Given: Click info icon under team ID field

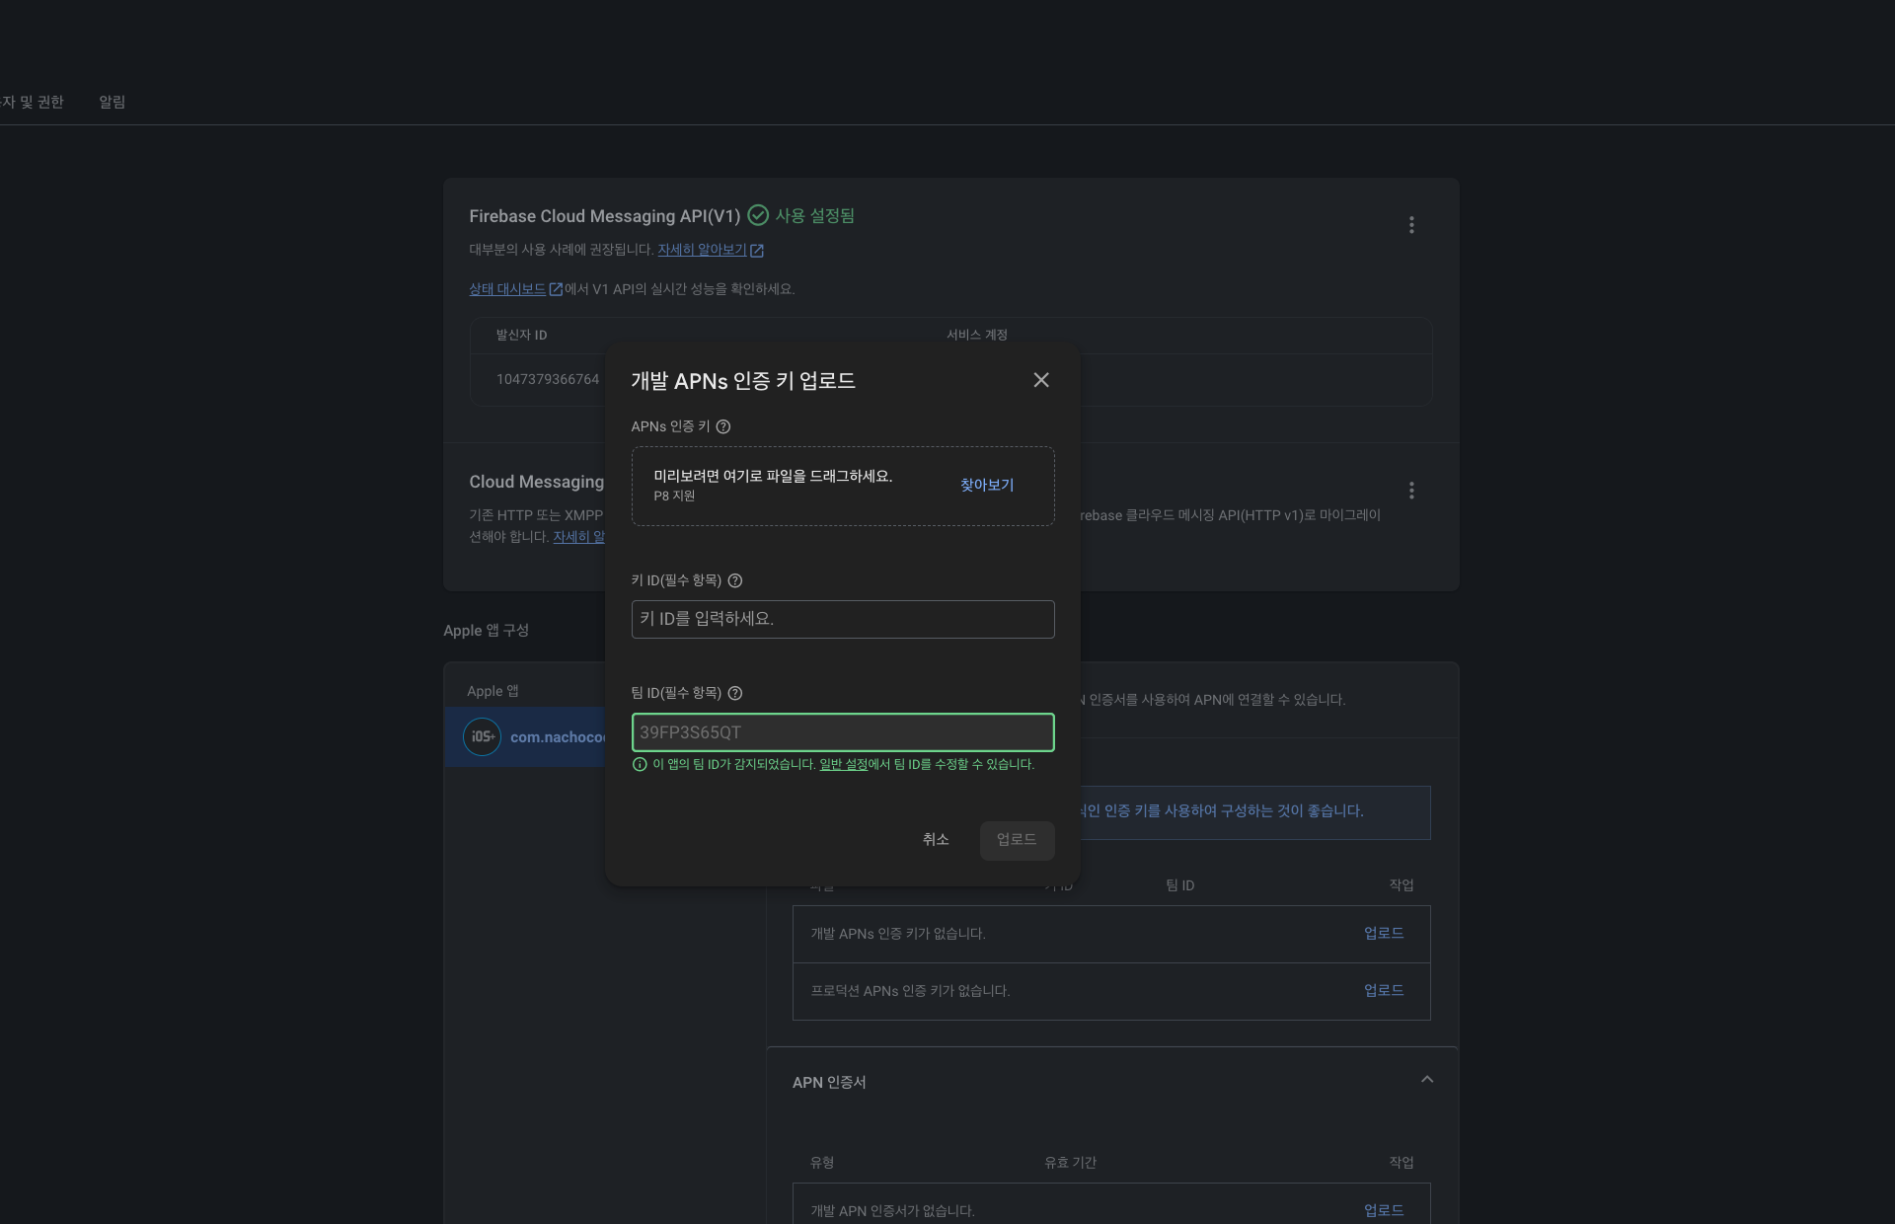Looking at the screenshot, I should (640, 765).
